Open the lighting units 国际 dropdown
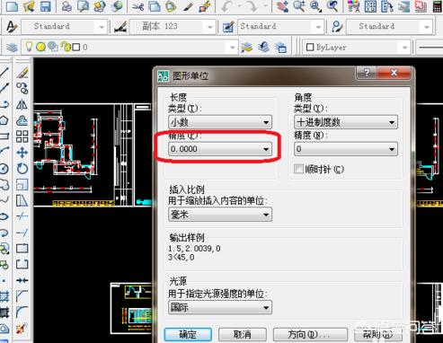This screenshot has width=443, height=343. click(220, 307)
